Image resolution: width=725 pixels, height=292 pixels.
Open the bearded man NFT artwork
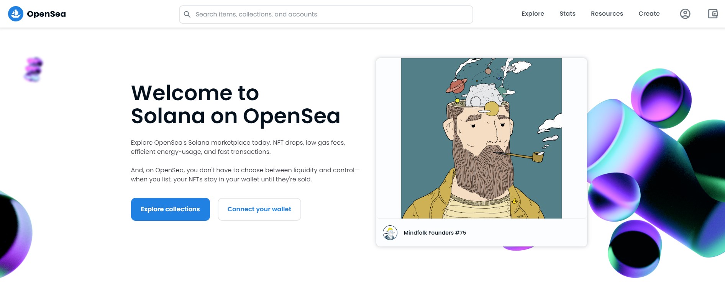pyautogui.click(x=481, y=138)
